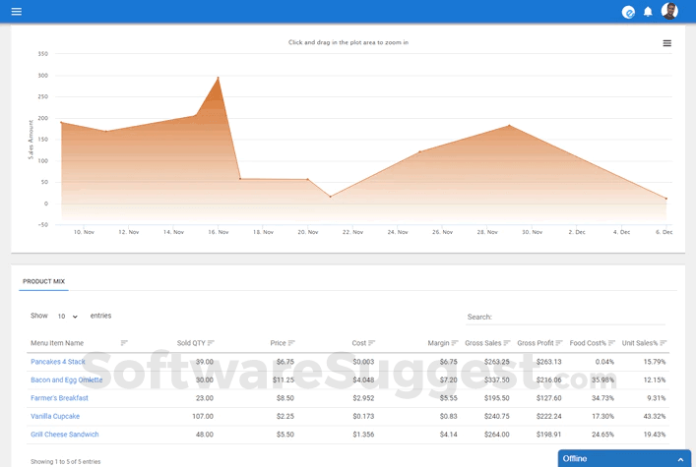Sort table by Cost icon
This screenshot has height=467, width=696.
click(x=371, y=343)
